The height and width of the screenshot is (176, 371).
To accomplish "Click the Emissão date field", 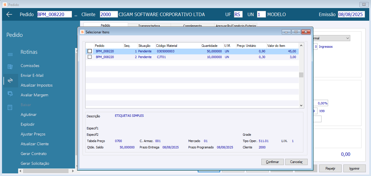I will point(351,15).
